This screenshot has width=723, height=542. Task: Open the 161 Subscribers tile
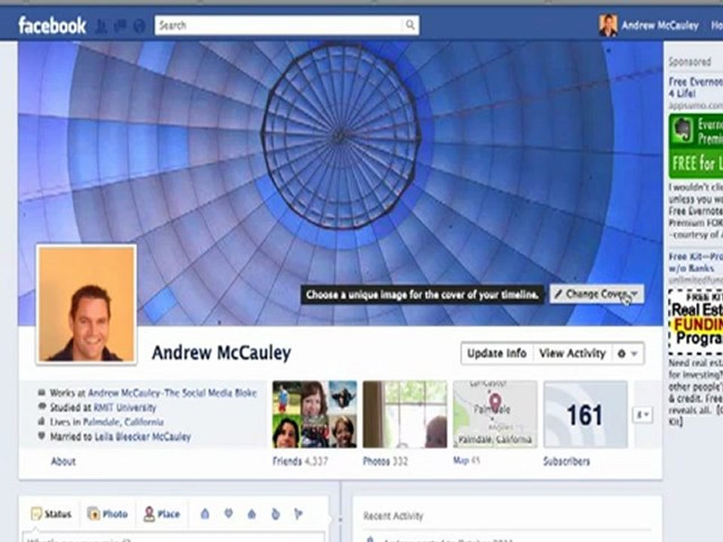tap(586, 414)
